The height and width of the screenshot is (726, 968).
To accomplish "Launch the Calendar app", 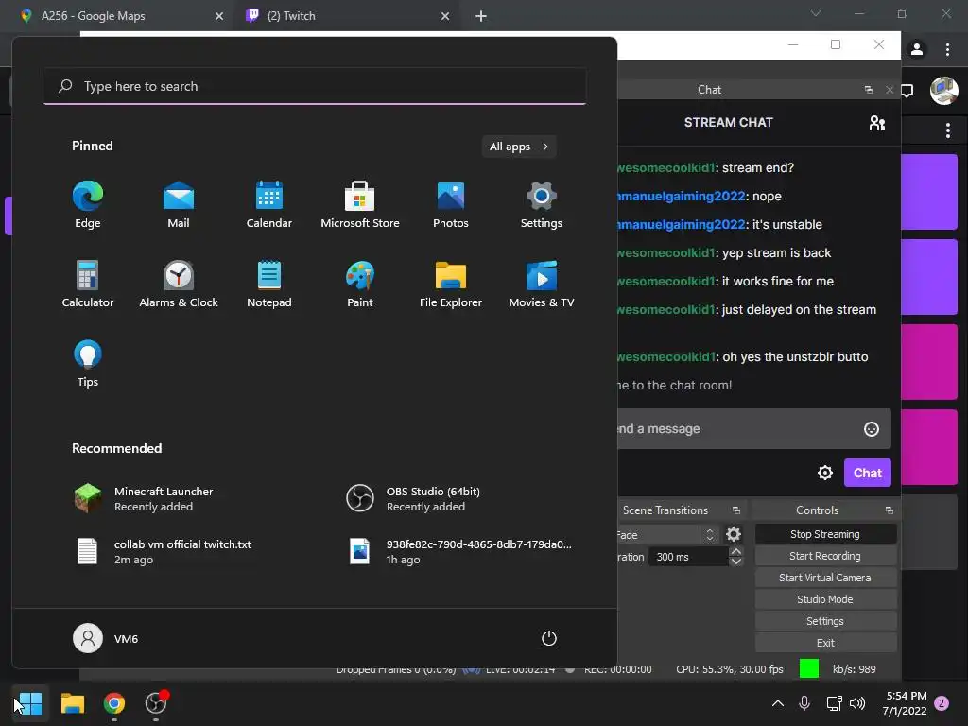I will 269,205.
